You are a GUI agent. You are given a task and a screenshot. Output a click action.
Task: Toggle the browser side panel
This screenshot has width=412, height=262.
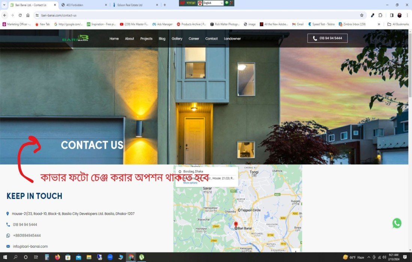tap(391, 15)
